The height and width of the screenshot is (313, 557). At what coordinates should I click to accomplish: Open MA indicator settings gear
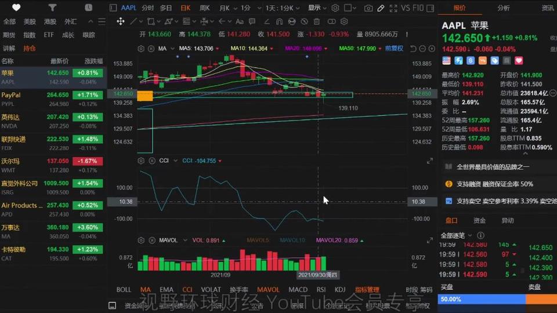(x=141, y=49)
